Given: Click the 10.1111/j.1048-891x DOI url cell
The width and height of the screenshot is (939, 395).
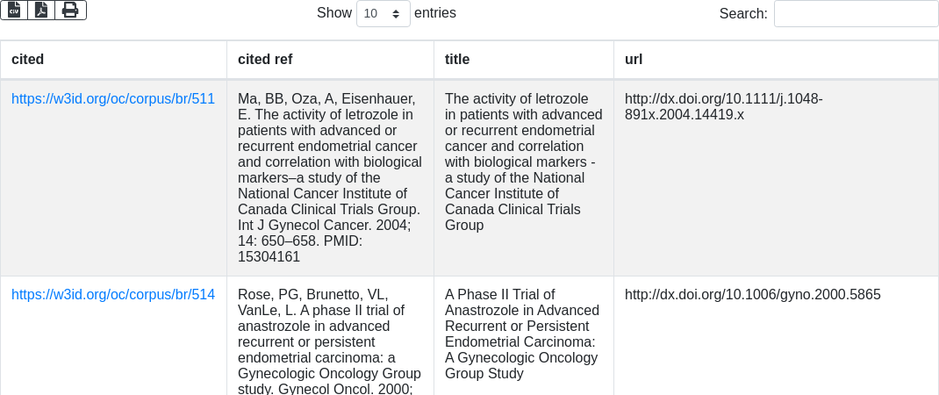Looking at the screenshot, I should point(723,107).
